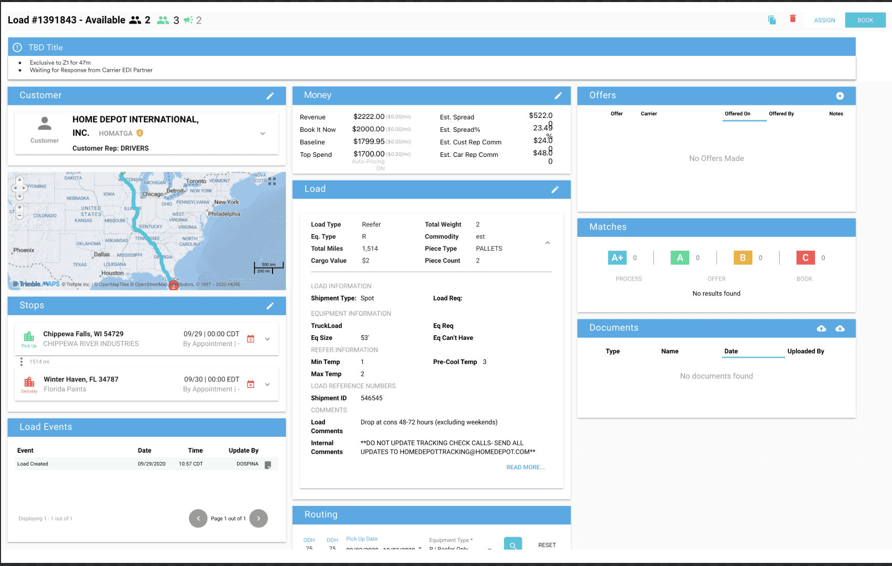The width and height of the screenshot is (892, 566).
Task: Click RESET in Routing
Action: pyautogui.click(x=547, y=545)
